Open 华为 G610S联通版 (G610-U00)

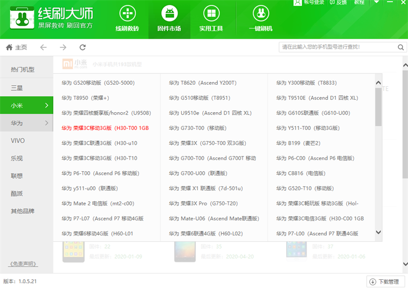[x=313, y=113]
